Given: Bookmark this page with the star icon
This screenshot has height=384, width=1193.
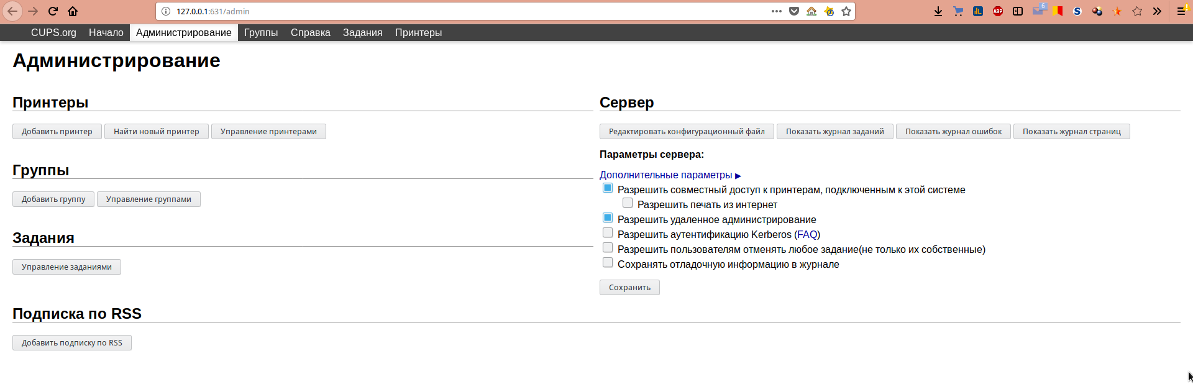Looking at the screenshot, I should click(846, 11).
